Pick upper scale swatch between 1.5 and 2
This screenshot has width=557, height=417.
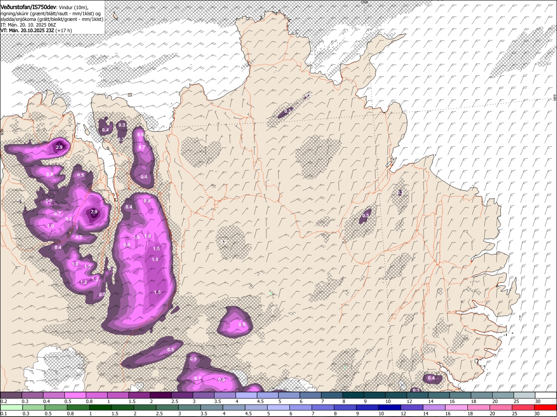[x=139, y=395]
